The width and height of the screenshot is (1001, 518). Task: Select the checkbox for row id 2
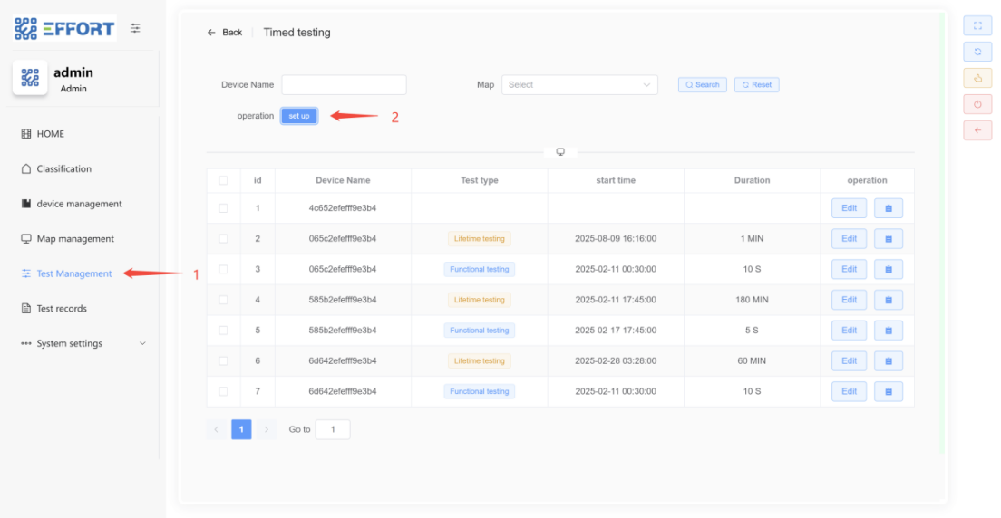pos(223,239)
